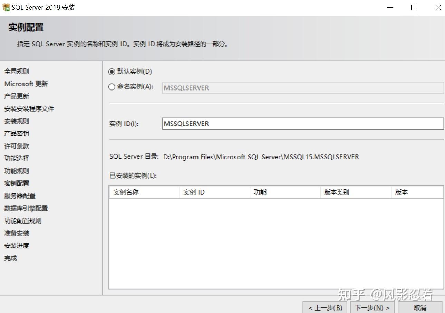Click the 实例 ID column header in table

(215, 192)
